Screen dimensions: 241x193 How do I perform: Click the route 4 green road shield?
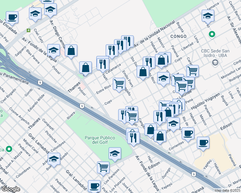(28, 30)
